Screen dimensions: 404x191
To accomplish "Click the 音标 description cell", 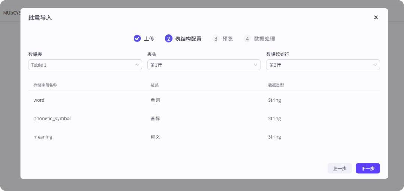I will click(155, 118).
